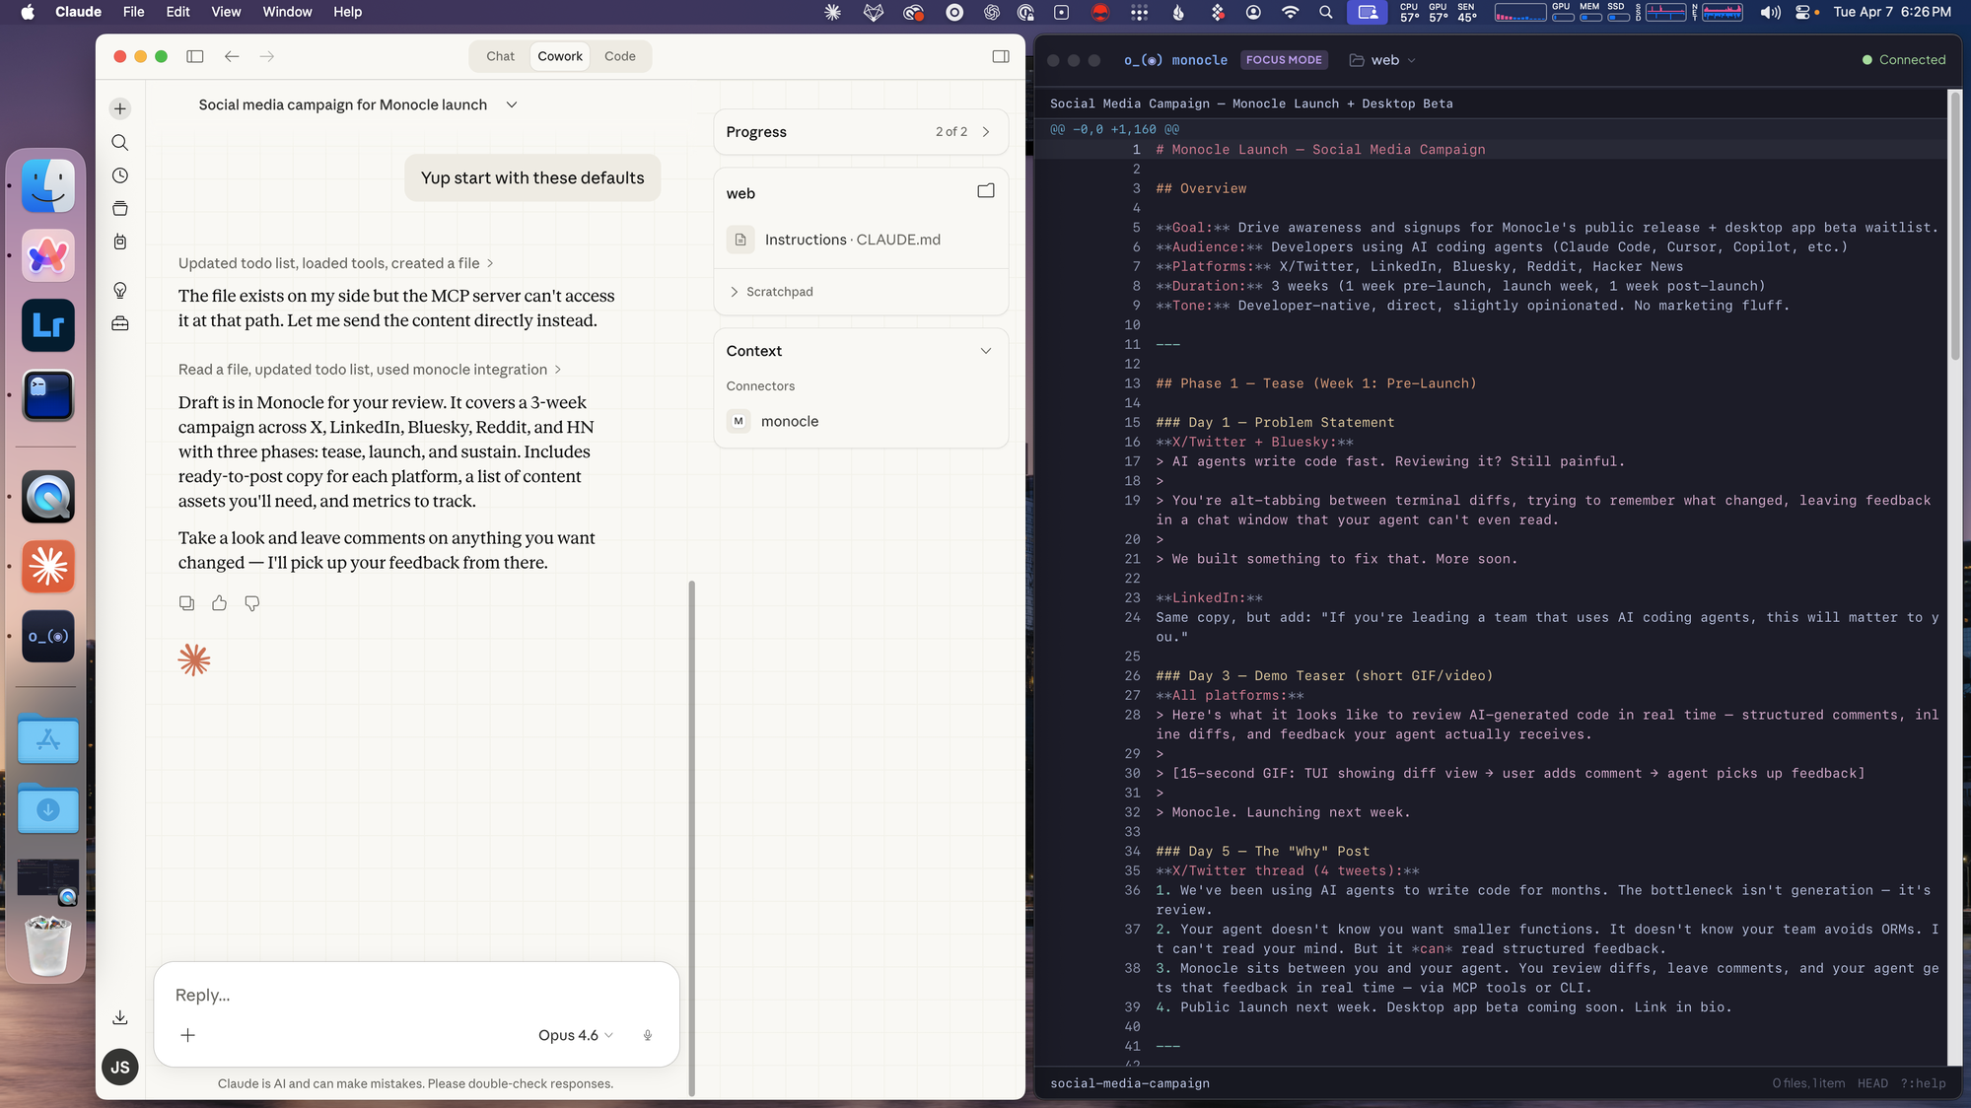This screenshot has width=1971, height=1108.
Task: Click the 'Yup start with these defaults' message
Action: pos(532,177)
